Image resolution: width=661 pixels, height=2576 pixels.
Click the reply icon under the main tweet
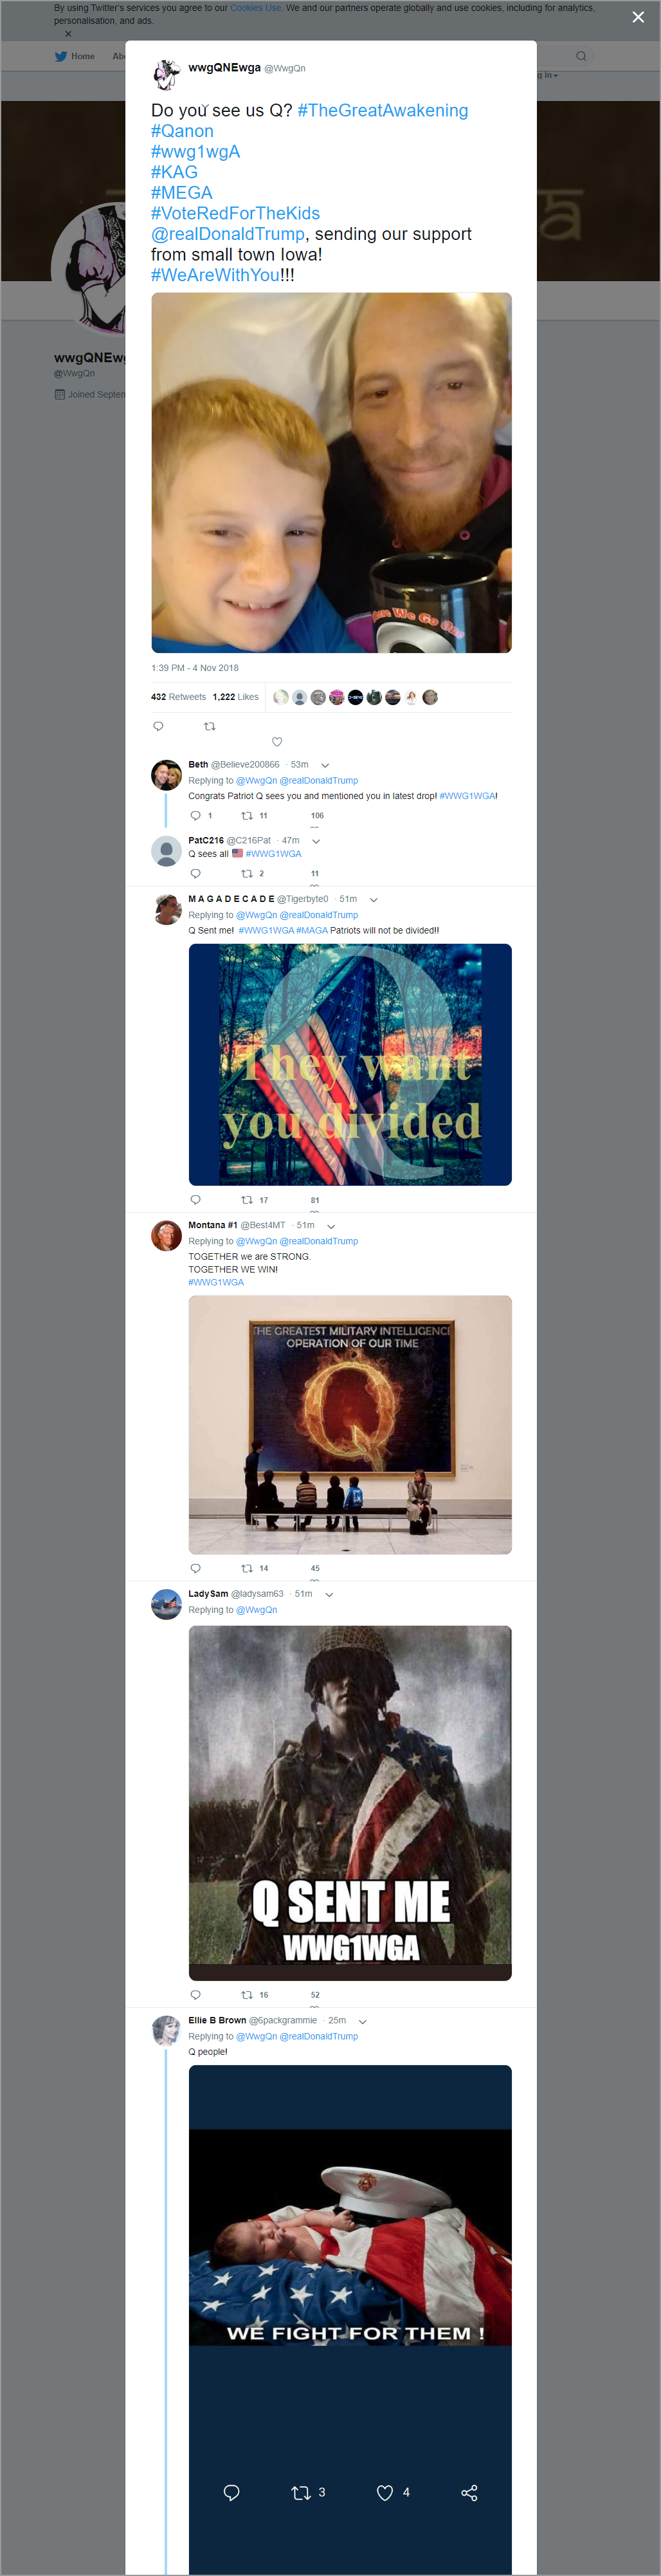[x=158, y=726]
